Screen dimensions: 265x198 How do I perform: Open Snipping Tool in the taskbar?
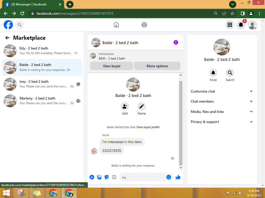coord(21,193)
